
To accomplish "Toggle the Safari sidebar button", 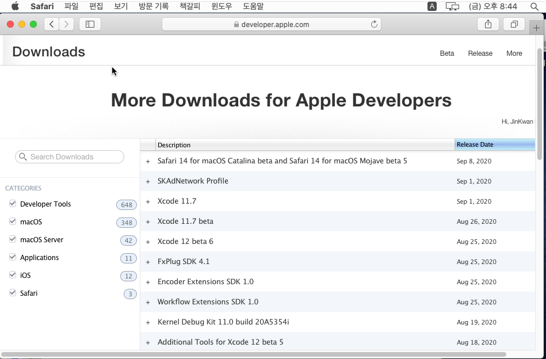I will click(x=90, y=24).
